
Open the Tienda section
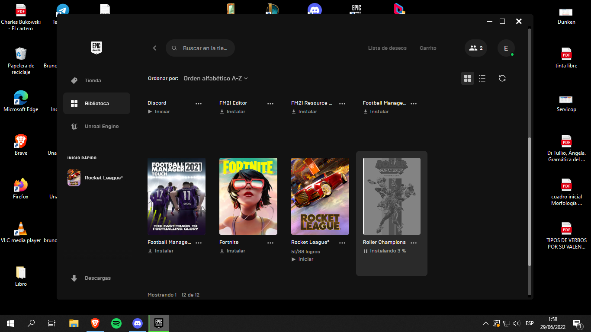click(96, 80)
